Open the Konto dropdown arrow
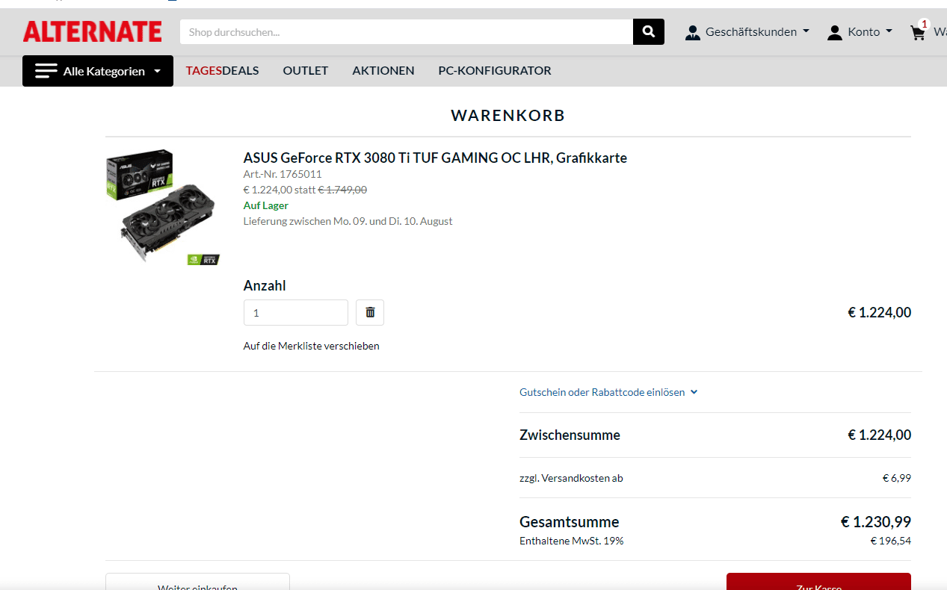The width and height of the screenshot is (947, 590). 889,31
